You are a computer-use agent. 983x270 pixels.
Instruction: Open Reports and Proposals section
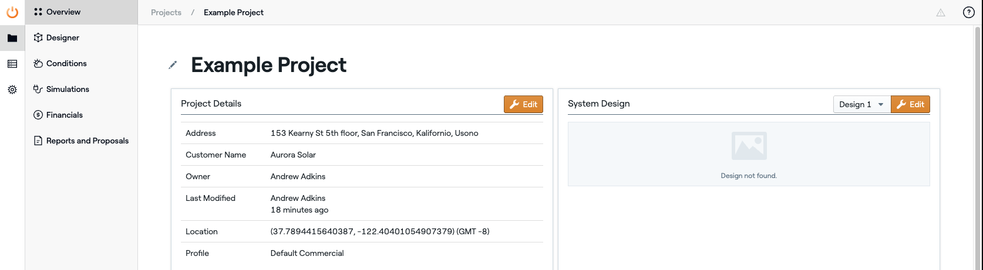point(87,141)
